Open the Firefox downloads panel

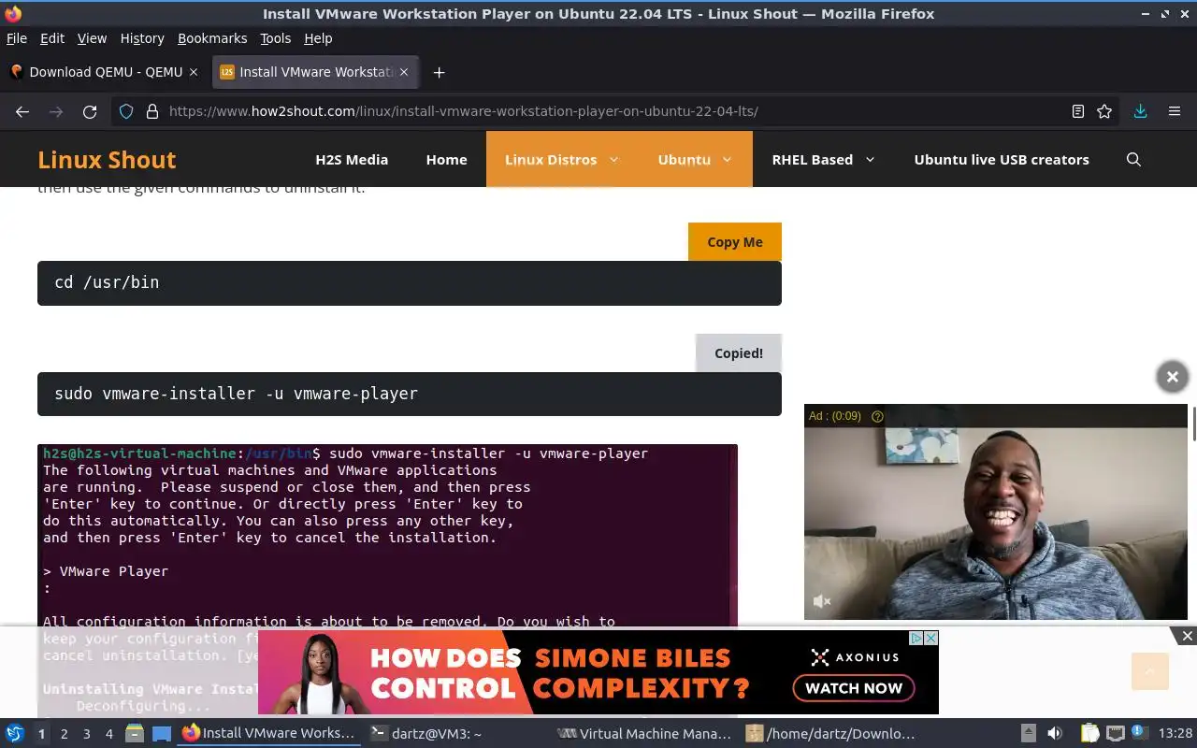point(1140,111)
